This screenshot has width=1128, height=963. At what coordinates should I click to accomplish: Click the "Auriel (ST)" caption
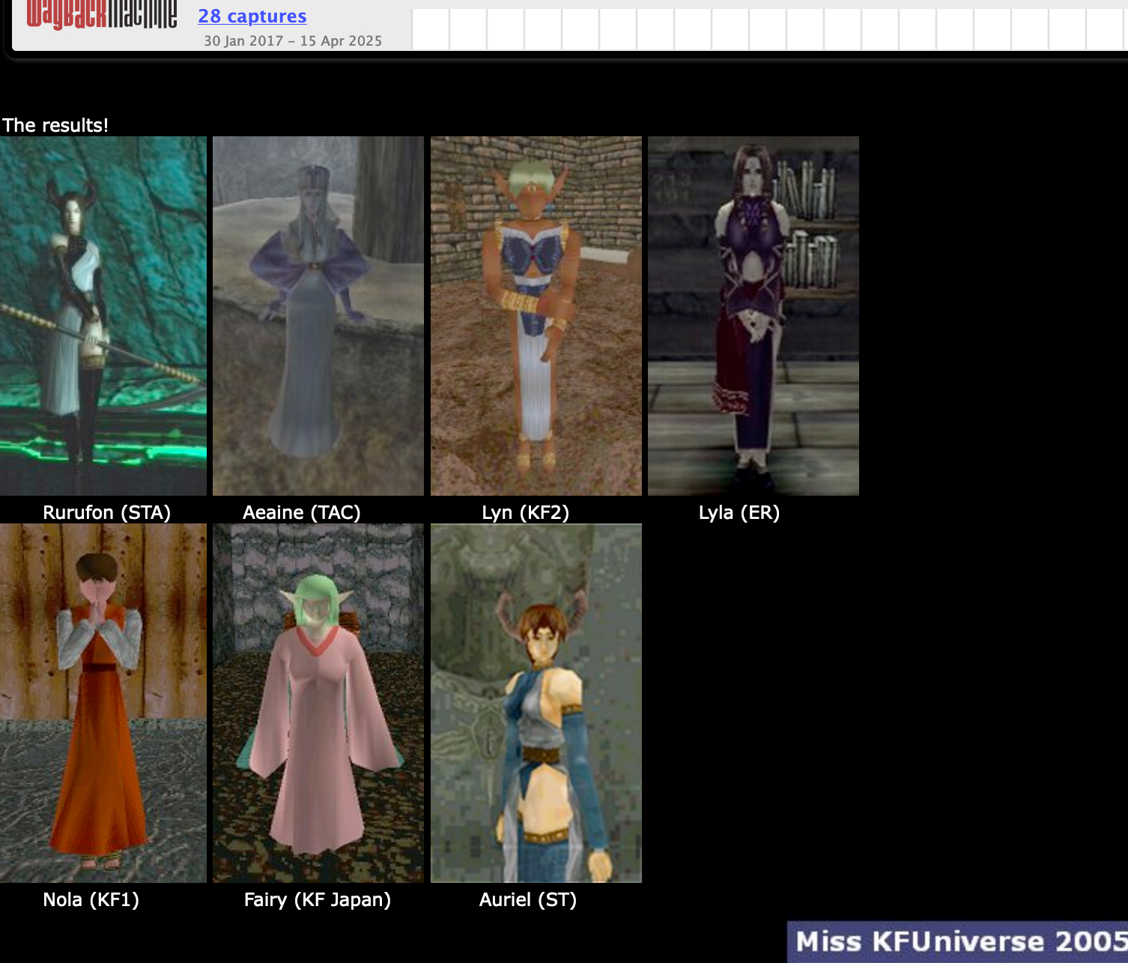[528, 900]
